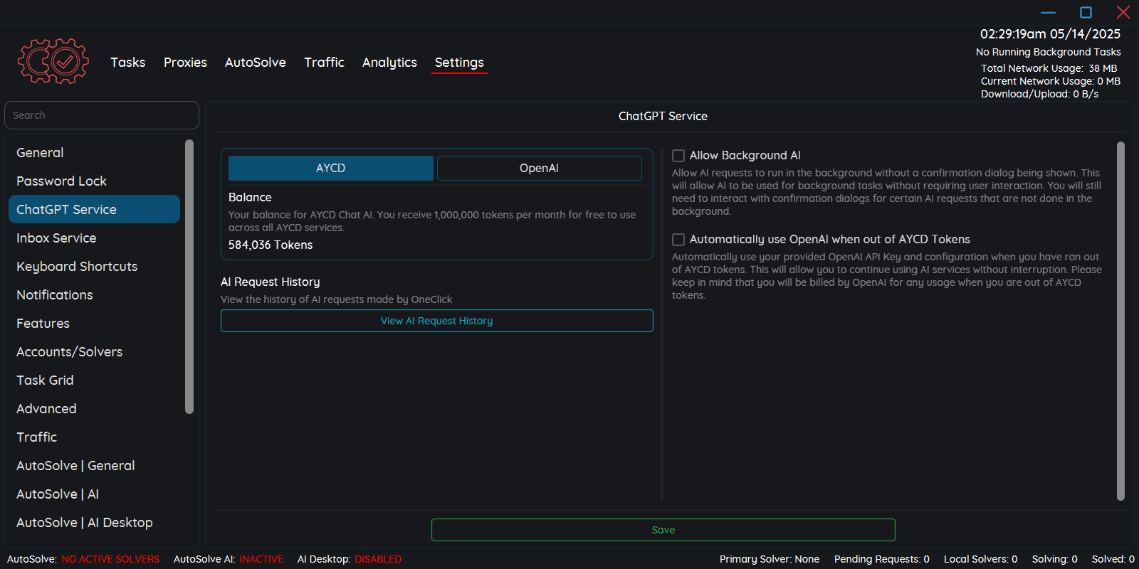This screenshot has height=569, width=1139.
Task: Open Keyboard Shortcuts settings
Action: [94, 266]
